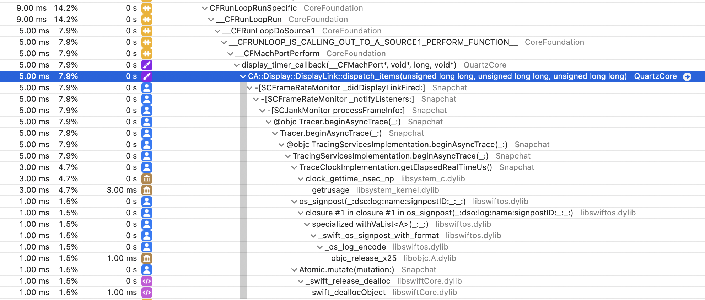Click the CoreFoundation icon beside __CFMachPortPerform

point(147,54)
